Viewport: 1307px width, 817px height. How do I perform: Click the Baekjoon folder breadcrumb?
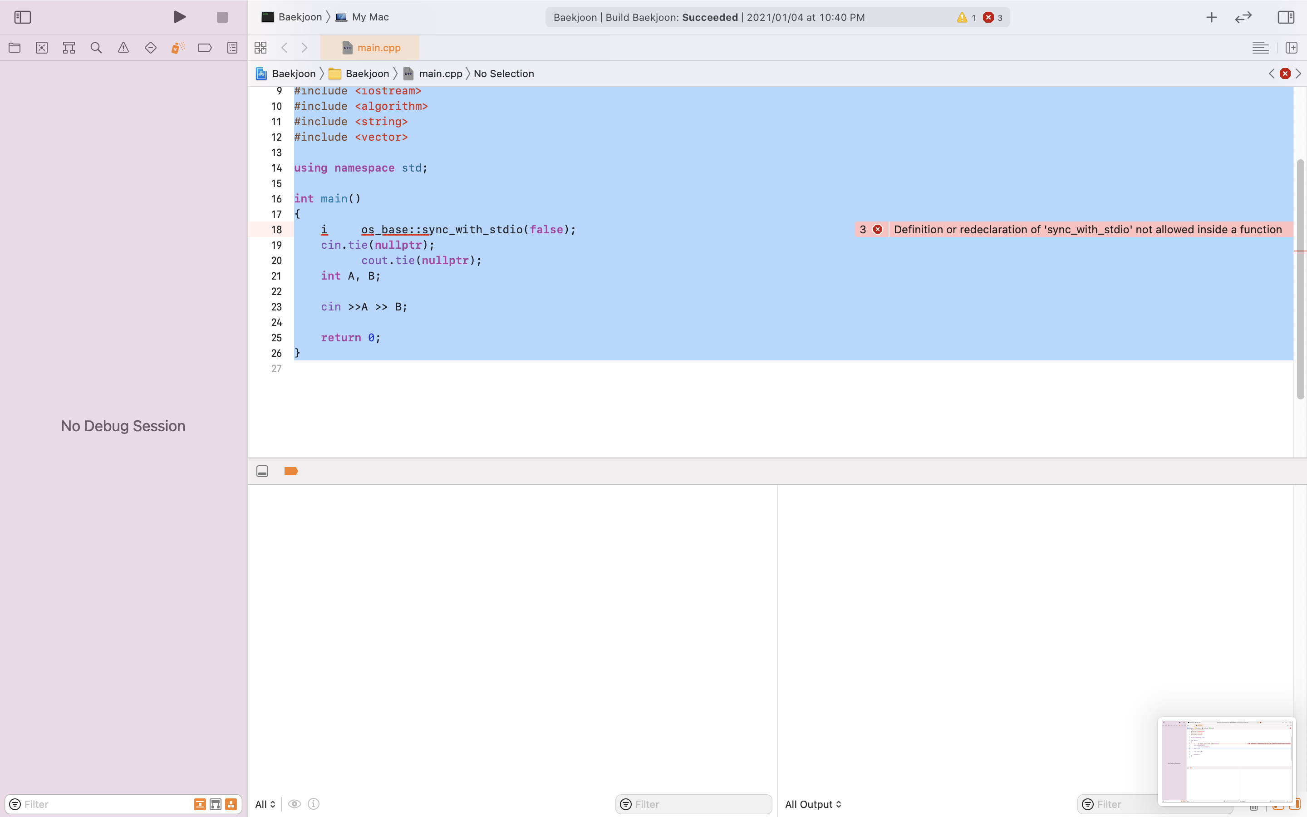[366, 74]
